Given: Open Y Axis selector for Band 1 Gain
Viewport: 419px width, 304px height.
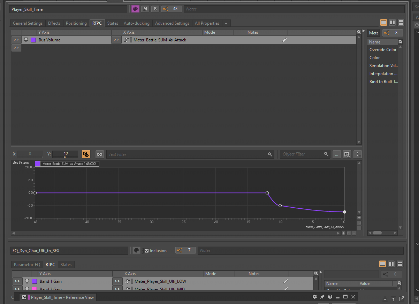Looking at the screenshot, I should [x=17, y=281].
